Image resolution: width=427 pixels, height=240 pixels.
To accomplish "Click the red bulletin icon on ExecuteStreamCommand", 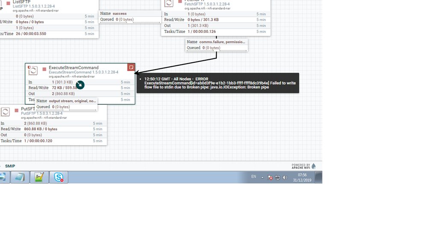I will 131,67.
